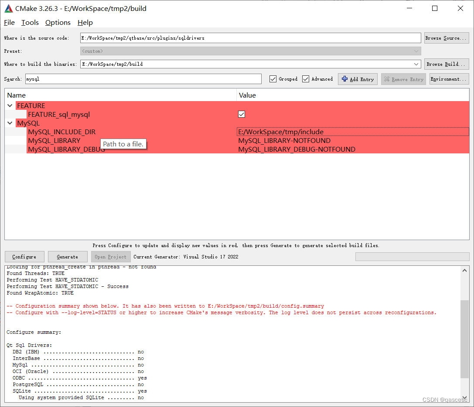Click the output log scrollbar thumb

click(464, 339)
